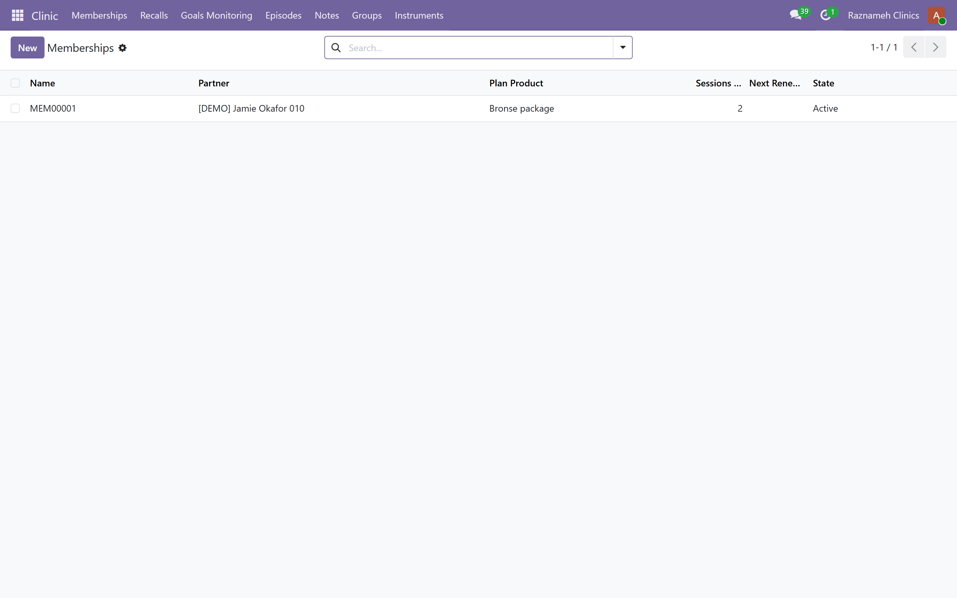Sort by the Plan Product column header

click(x=516, y=83)
